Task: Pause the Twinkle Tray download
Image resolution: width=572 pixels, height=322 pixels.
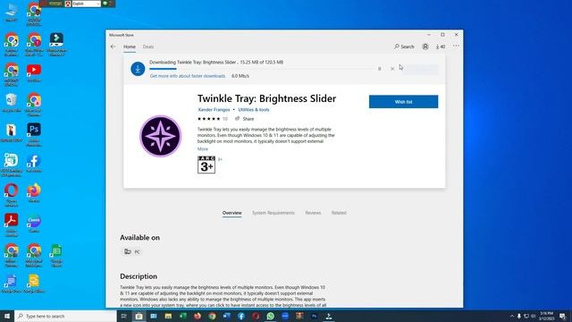Action: 379,69
